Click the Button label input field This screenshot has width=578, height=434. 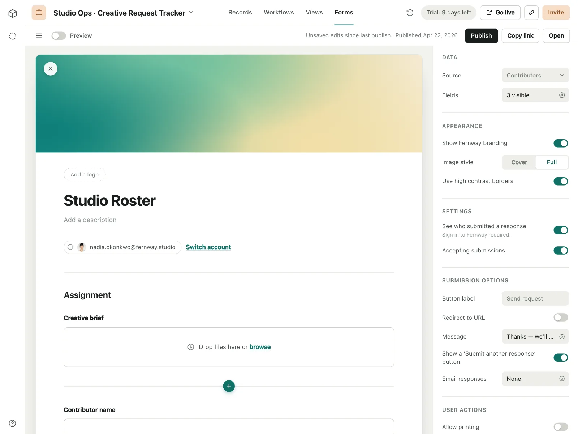(535, 299)
